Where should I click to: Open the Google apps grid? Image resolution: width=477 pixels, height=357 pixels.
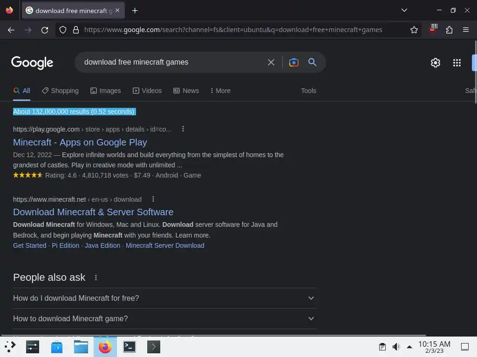pos(457,63)
